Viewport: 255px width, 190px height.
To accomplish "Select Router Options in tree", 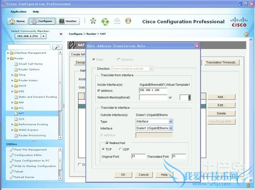I will point(29,70).
